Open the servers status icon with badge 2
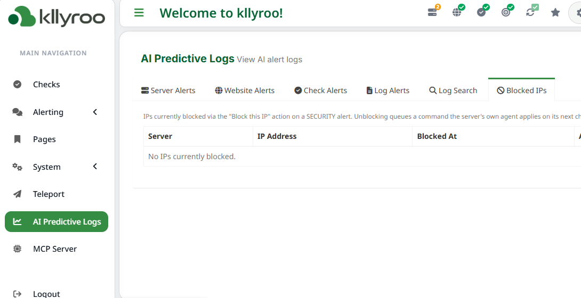Image resolution: width=581 pixels, height=298 pixels. point(433,12)
